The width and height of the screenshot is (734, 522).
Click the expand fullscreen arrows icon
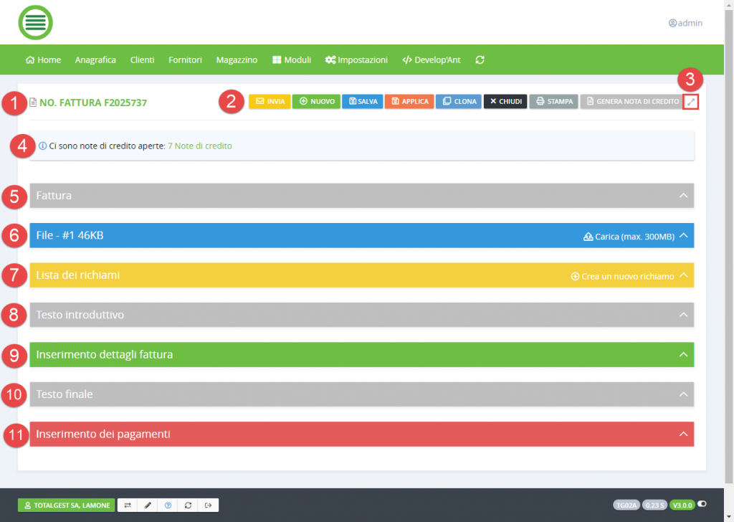(690, 102)
